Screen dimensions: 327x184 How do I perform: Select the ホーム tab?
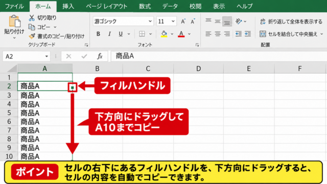point(43,6)
